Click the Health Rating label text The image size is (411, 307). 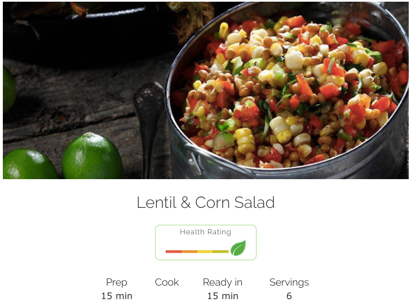coord(205,232)
